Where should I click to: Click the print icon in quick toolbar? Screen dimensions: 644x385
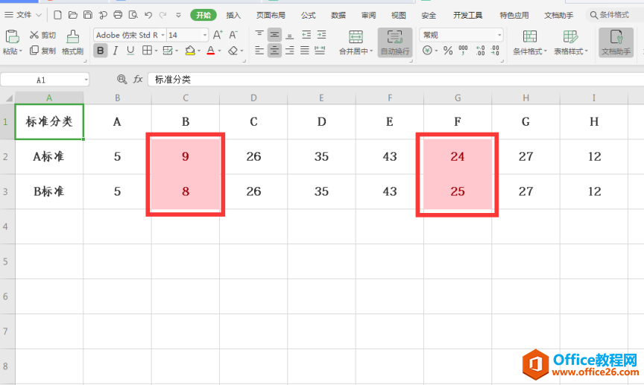118,15
